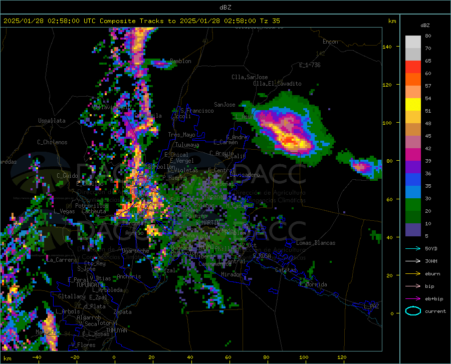The width and height of the screenshot is (451, 364).
Task: Click the 'Zapata' map label
Action: pyautogui.click(x=123, y=312)
